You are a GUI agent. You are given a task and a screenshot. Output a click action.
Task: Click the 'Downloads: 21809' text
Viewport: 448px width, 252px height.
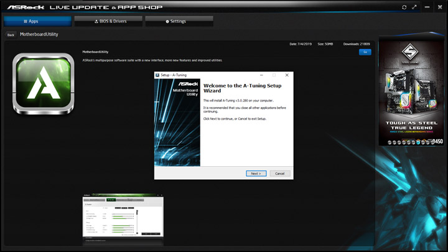(357, 44)
